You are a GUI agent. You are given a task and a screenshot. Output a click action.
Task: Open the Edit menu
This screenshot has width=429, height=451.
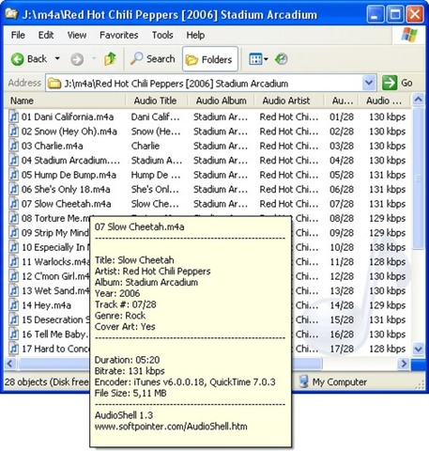coord(46,35)
